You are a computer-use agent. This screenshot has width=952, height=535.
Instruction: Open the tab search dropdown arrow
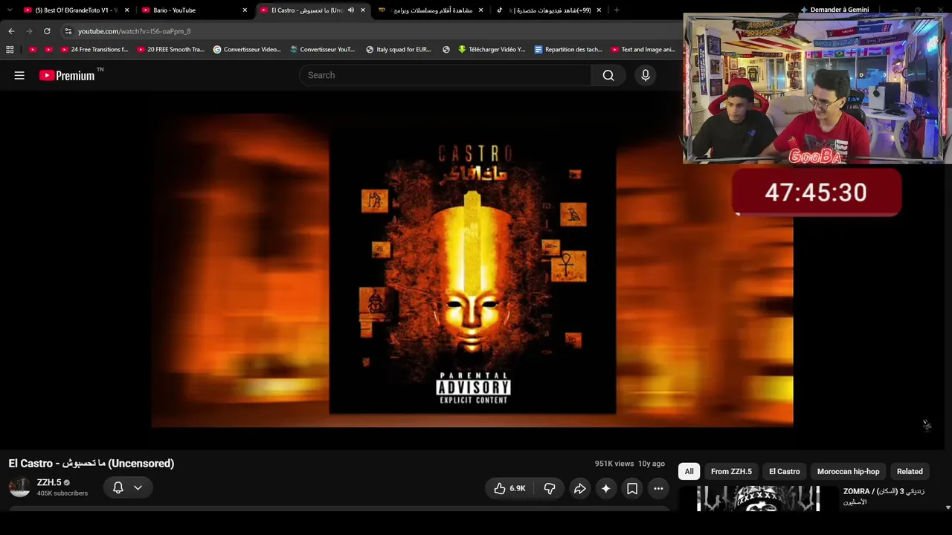[10, 10]
